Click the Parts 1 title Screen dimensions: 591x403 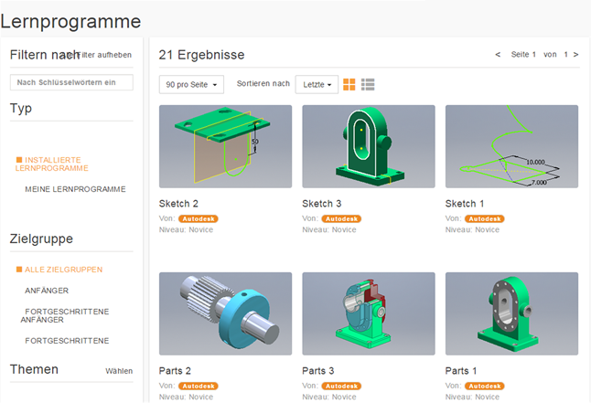click(461, 371)
